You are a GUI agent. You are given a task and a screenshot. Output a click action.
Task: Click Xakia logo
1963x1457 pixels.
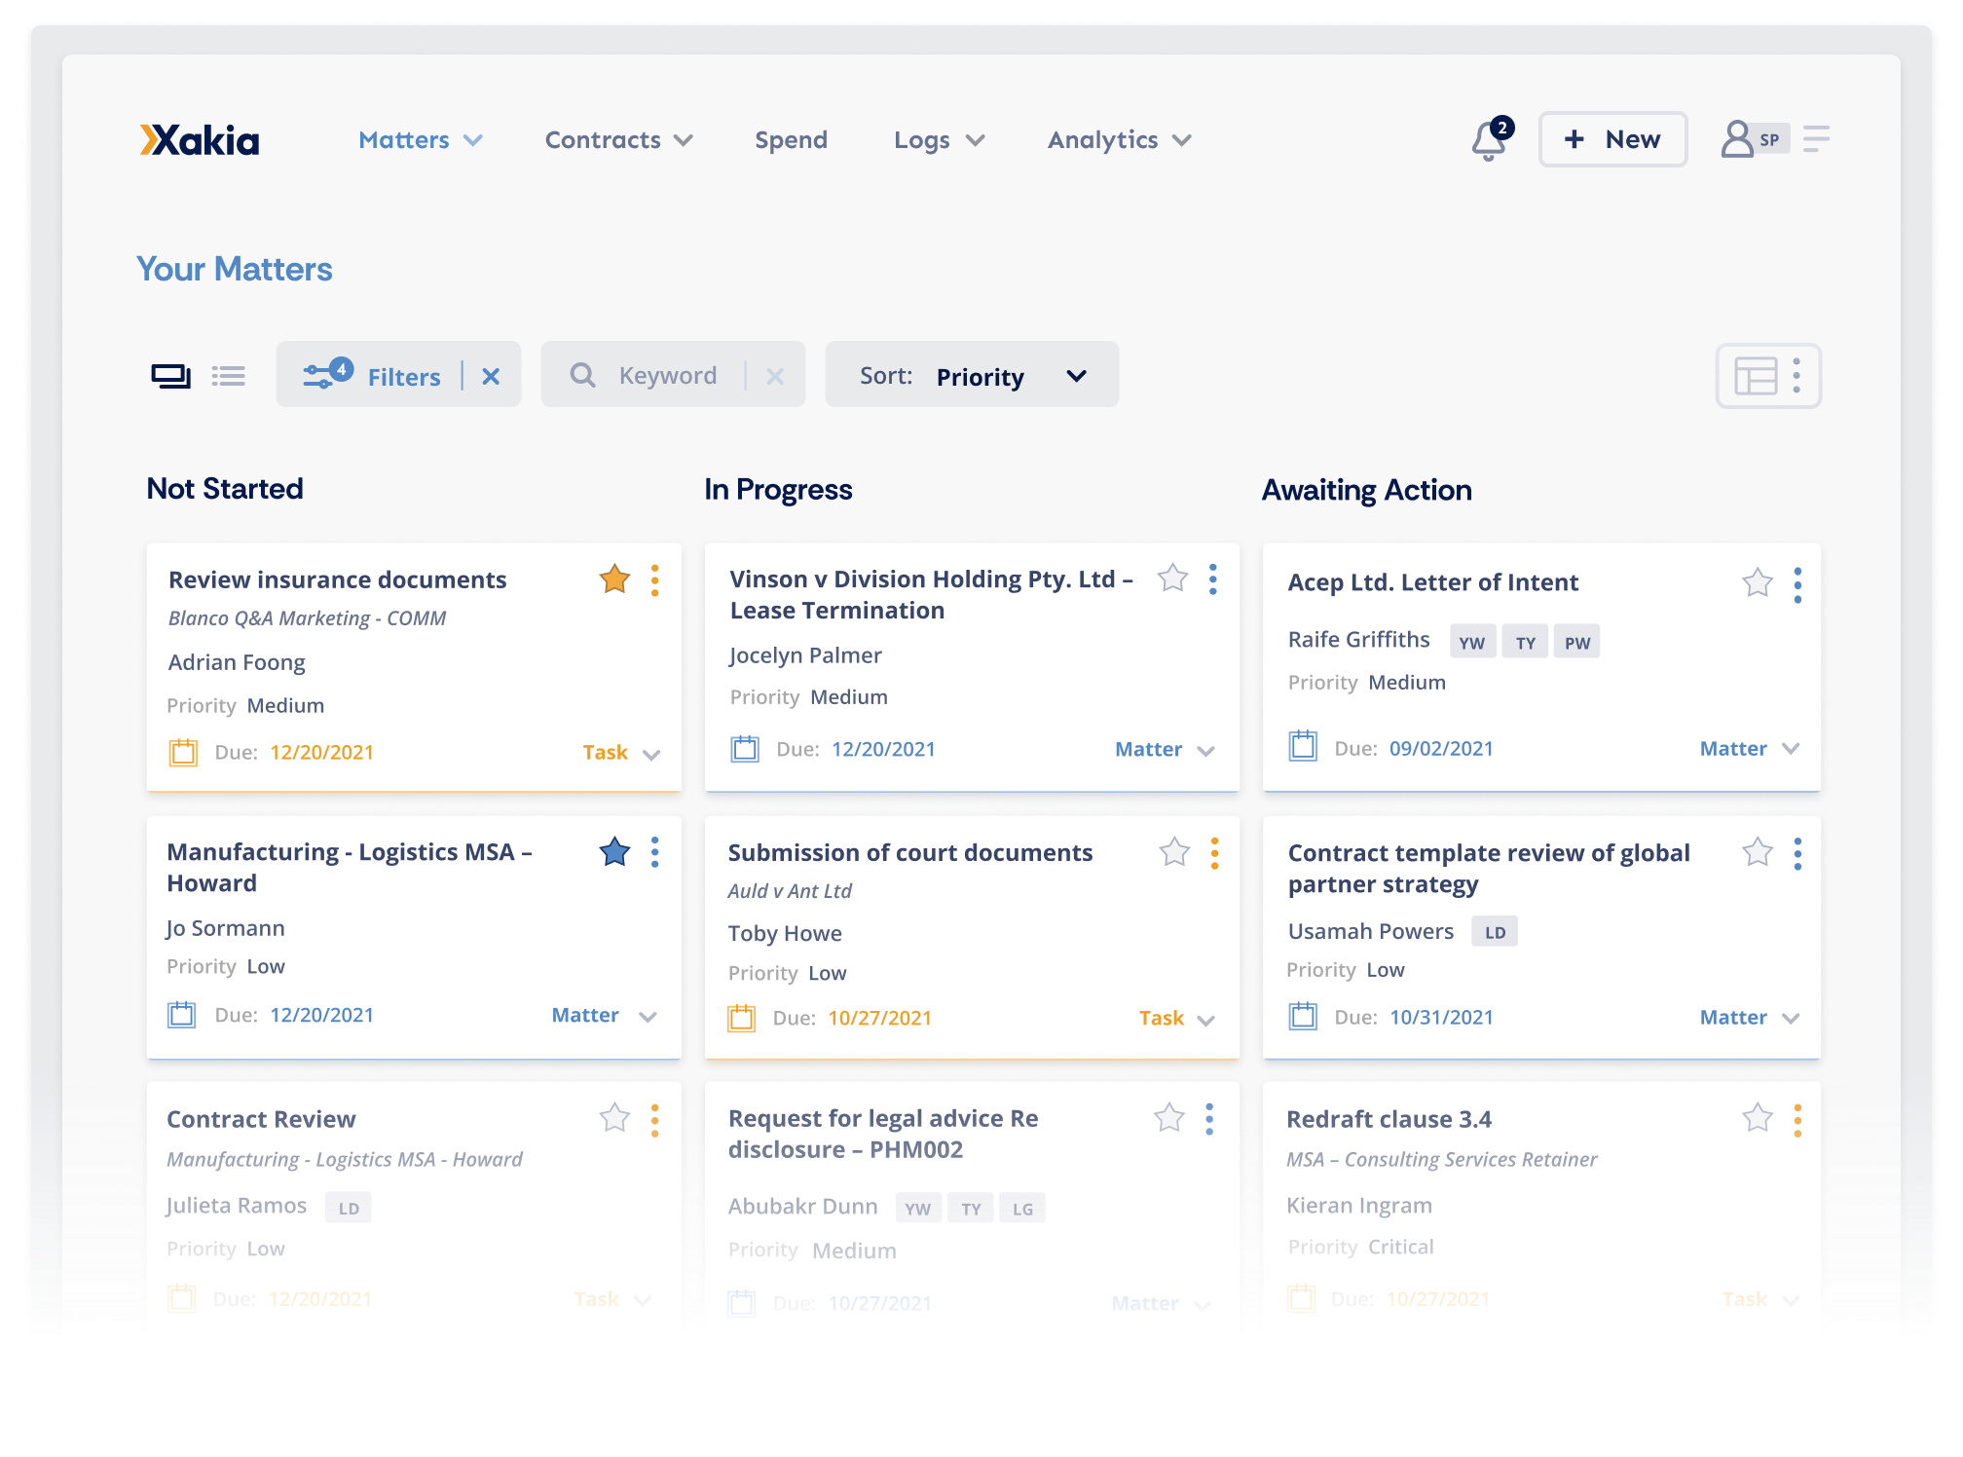pyautogui.click(x=200, y=140)
